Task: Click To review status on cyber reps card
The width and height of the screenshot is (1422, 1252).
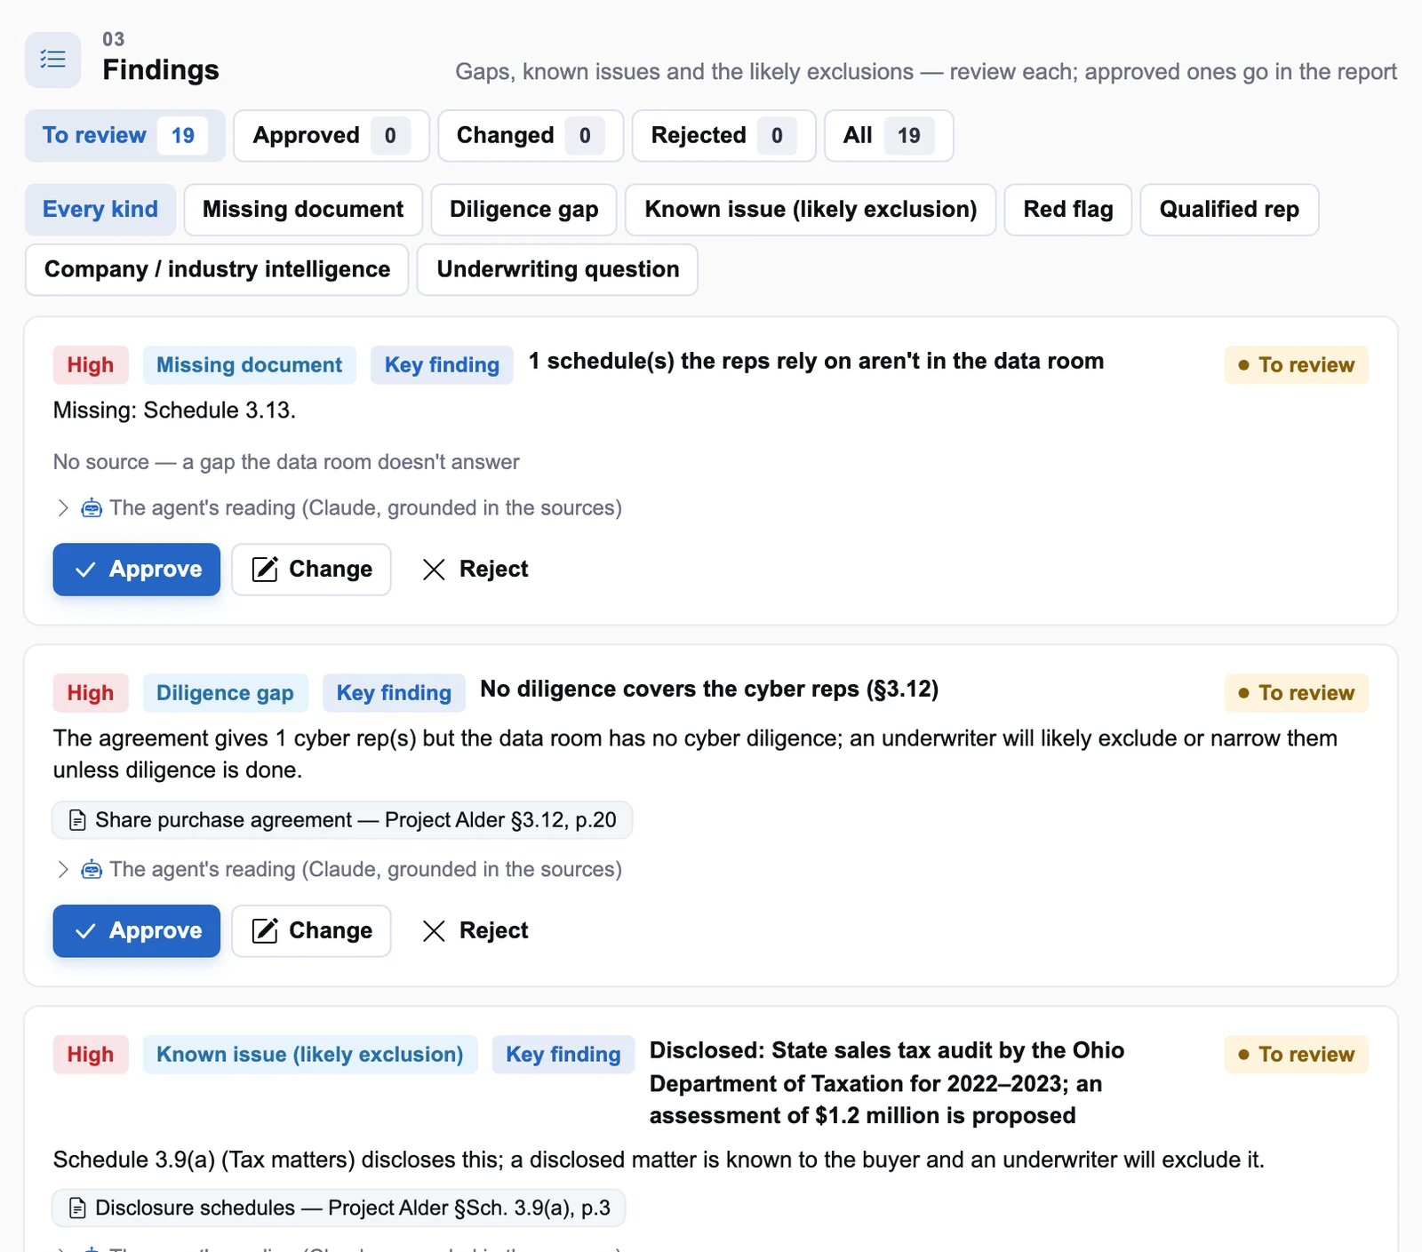Action: (x=1297, y=693)
